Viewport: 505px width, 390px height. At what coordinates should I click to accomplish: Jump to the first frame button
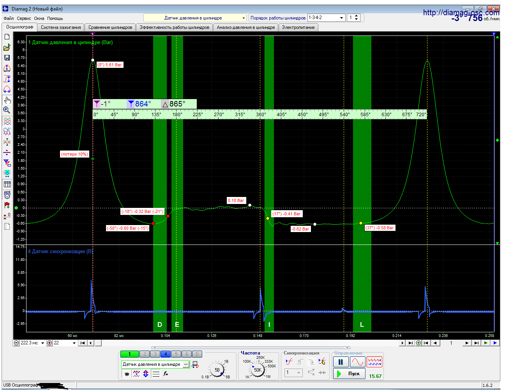(x=83, y=343)
